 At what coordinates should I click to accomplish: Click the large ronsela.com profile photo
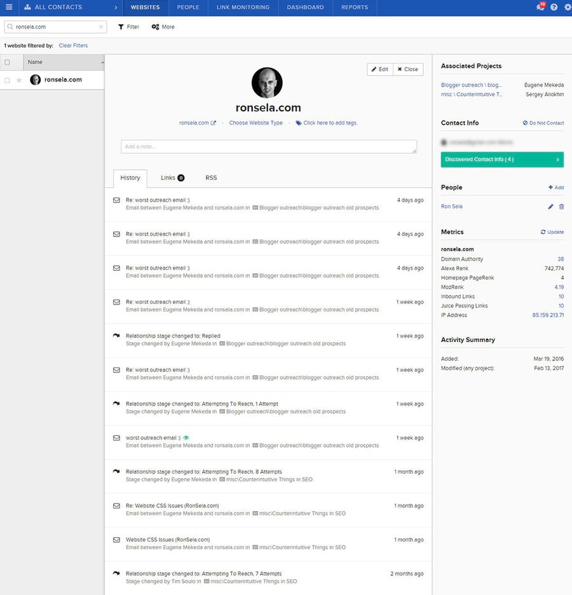tap(267, 83)
